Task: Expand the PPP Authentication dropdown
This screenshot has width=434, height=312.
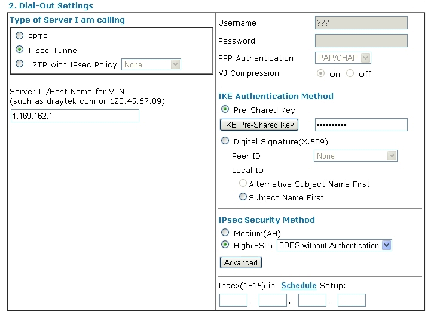Action: click(343, 58)
